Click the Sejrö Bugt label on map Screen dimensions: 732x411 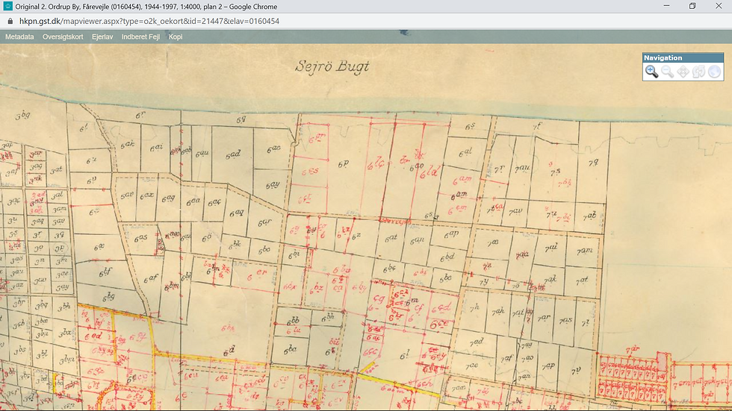pyautogui.click(x=332, y=66)
